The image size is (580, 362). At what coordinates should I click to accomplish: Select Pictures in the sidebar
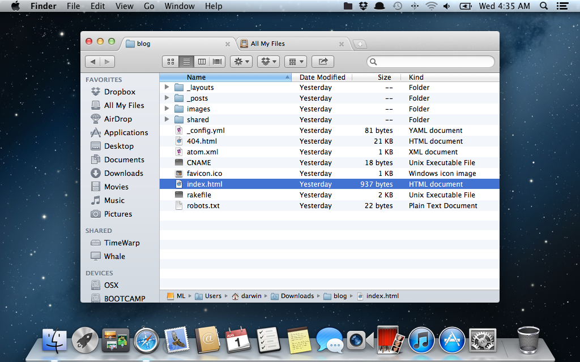[119, 214]
